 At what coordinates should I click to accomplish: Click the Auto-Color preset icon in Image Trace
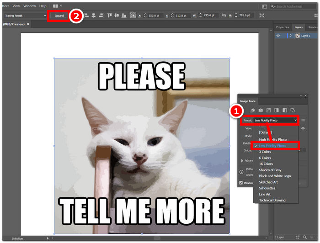253,110
